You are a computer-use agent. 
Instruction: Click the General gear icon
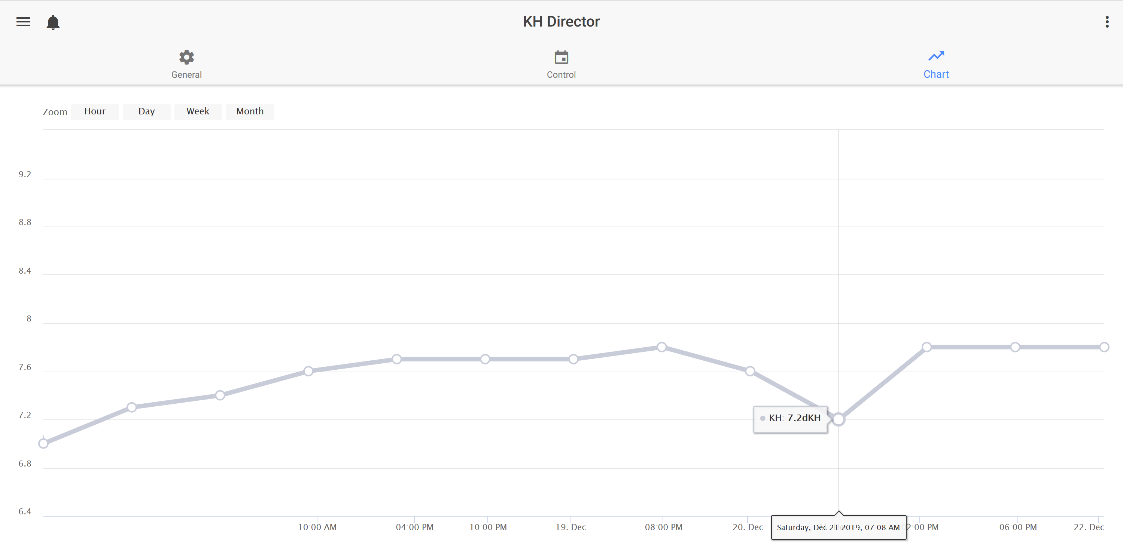pos(186,57)
